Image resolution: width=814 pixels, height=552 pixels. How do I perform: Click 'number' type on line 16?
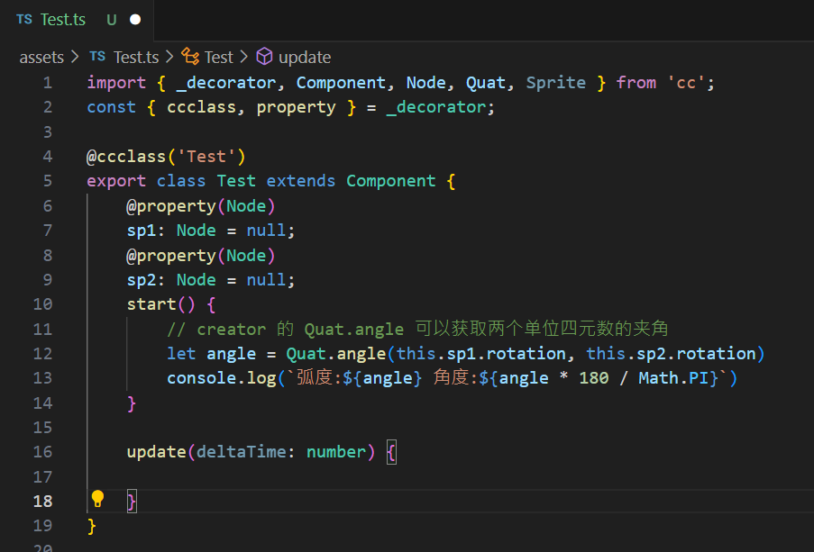pos(336,452)
